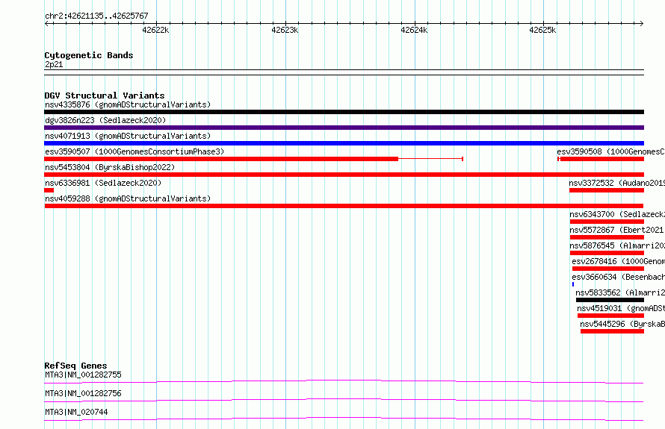
Task: Click the short red nsv6336981 bar
Action: [49, 190]
